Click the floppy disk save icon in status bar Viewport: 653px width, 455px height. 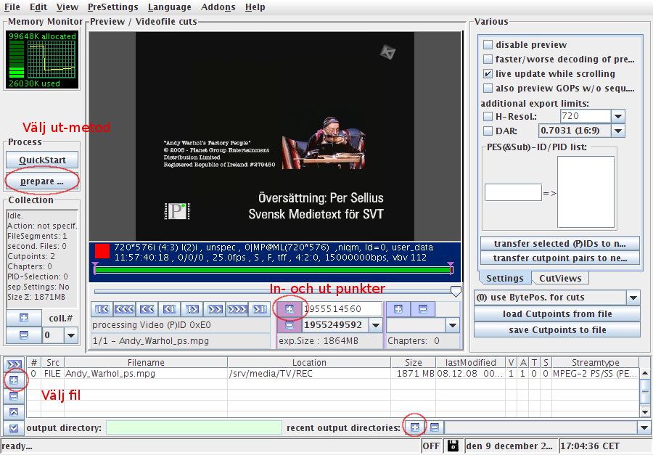click(x=453, y=446)
